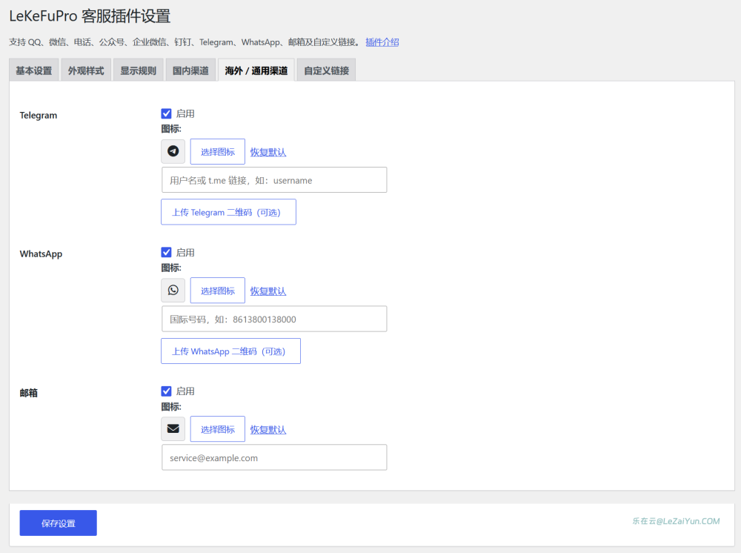Image resolution: width=741 pixels, height=553 pixels.
Task: Switch to the 基本设置 tab
Action: pos(34,70)
